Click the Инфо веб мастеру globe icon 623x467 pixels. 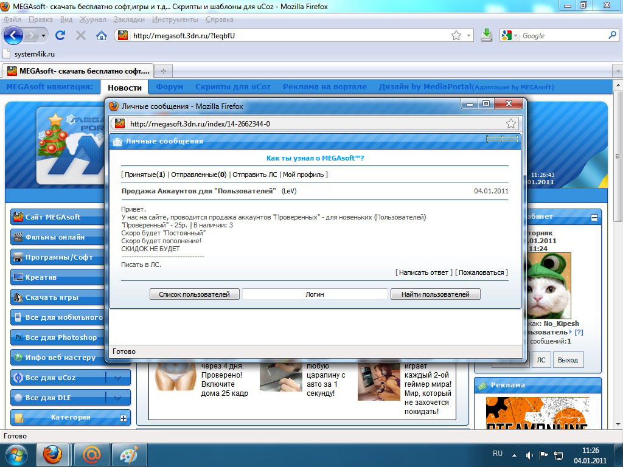click(18, 358)
